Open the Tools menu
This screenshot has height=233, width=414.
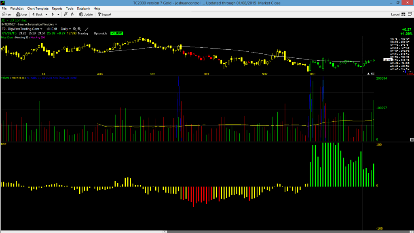tap(70, 8)
